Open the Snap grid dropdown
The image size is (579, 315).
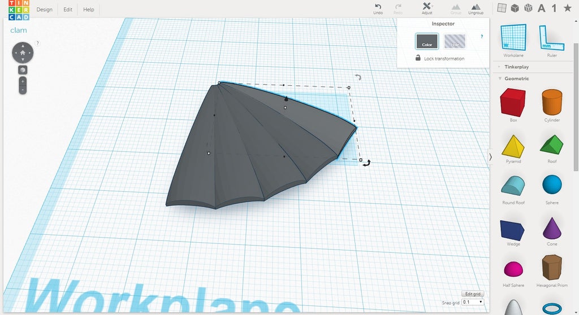(472, 302)
